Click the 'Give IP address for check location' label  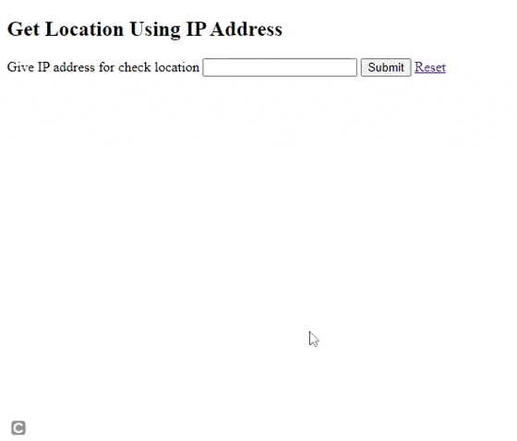(103, 67)
